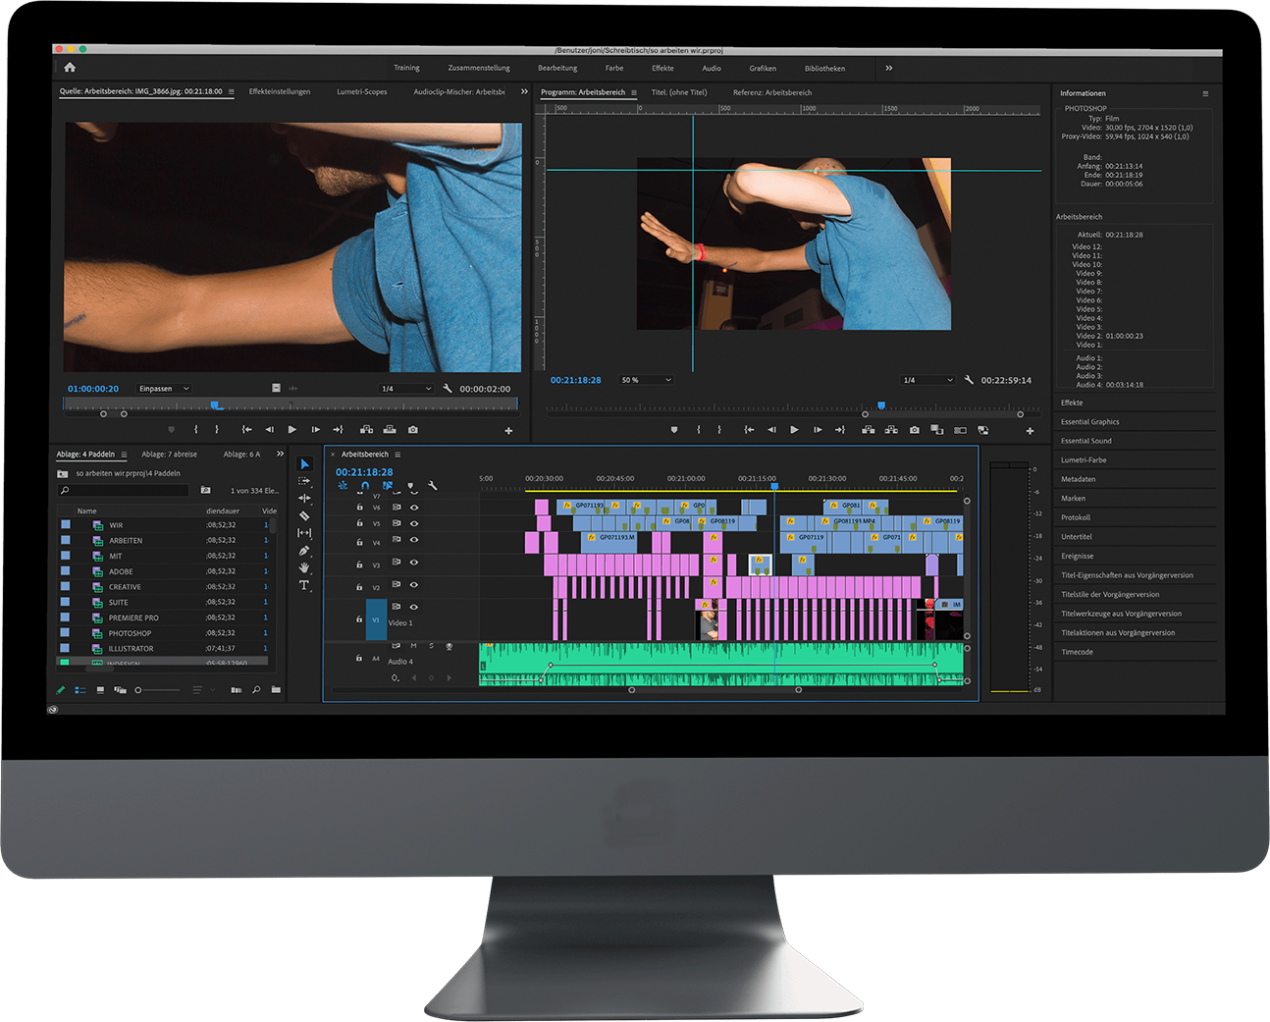
Task: Export frame camera icon in Source monitor
Action: coord(413,430)
